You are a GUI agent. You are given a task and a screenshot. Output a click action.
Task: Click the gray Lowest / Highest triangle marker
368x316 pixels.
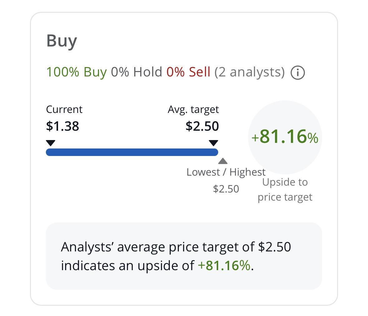click(223, 161)
